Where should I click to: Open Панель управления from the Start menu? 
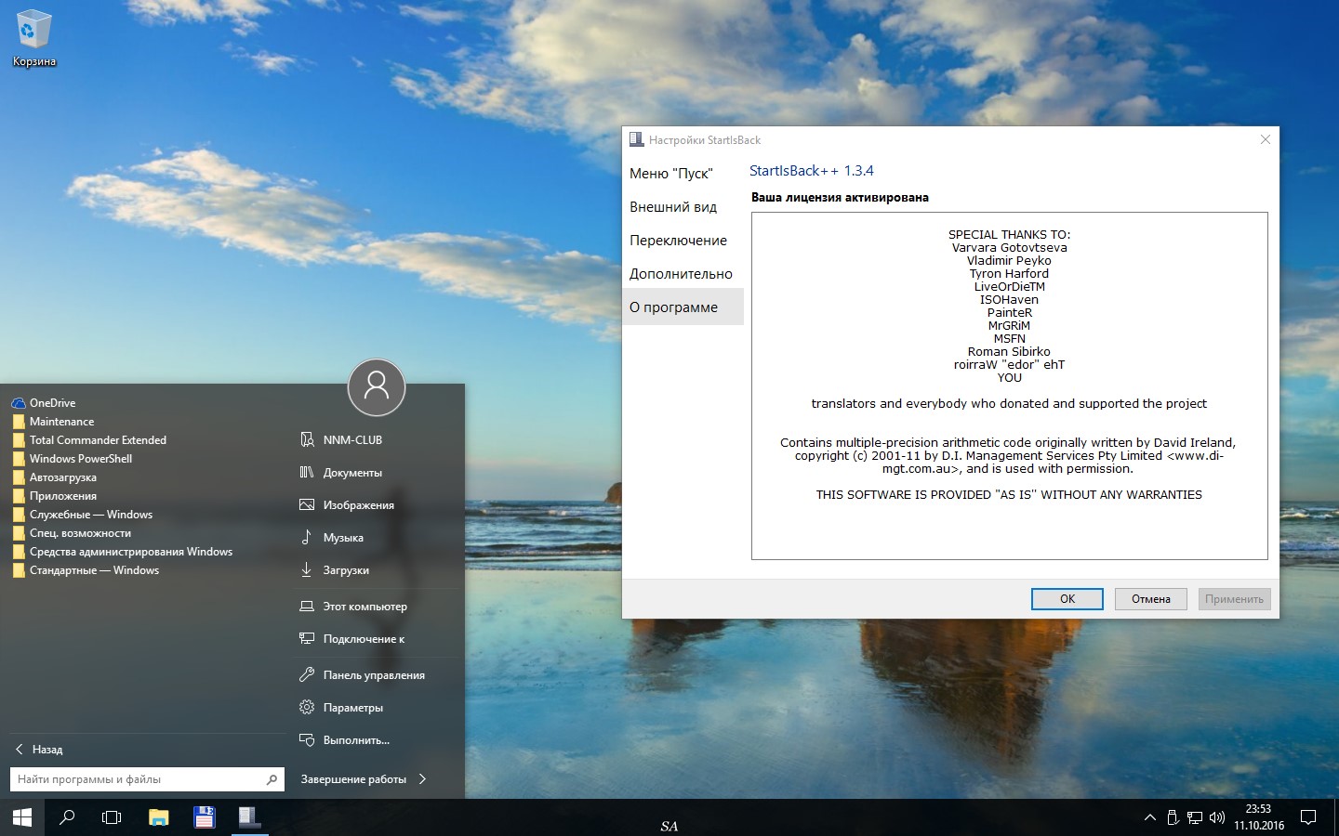click(374, 675)
